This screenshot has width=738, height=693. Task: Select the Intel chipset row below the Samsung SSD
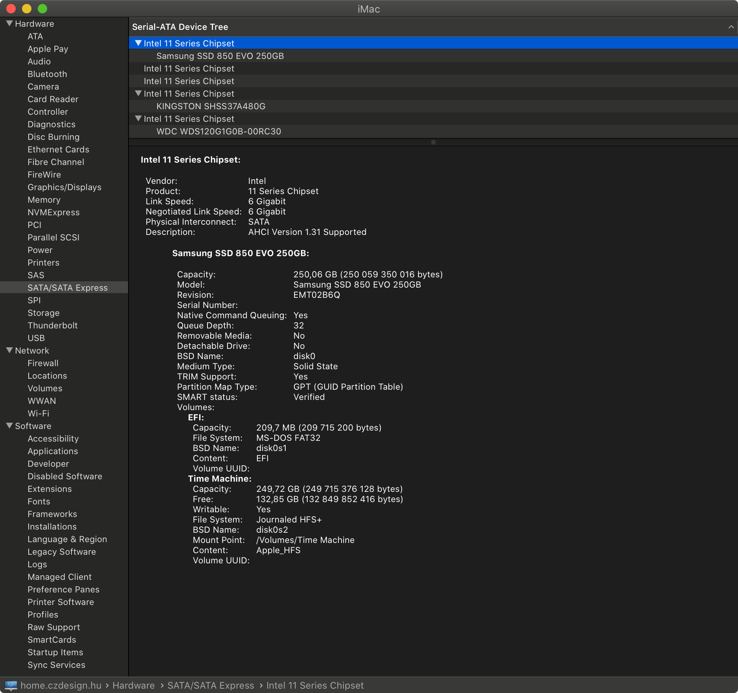pos(433,68)
